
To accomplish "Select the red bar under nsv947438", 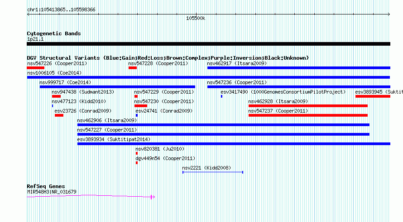I will tap(56, 96).
